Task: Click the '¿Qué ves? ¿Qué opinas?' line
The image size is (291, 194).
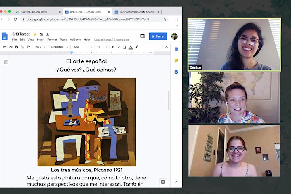Action: [86, 70]
